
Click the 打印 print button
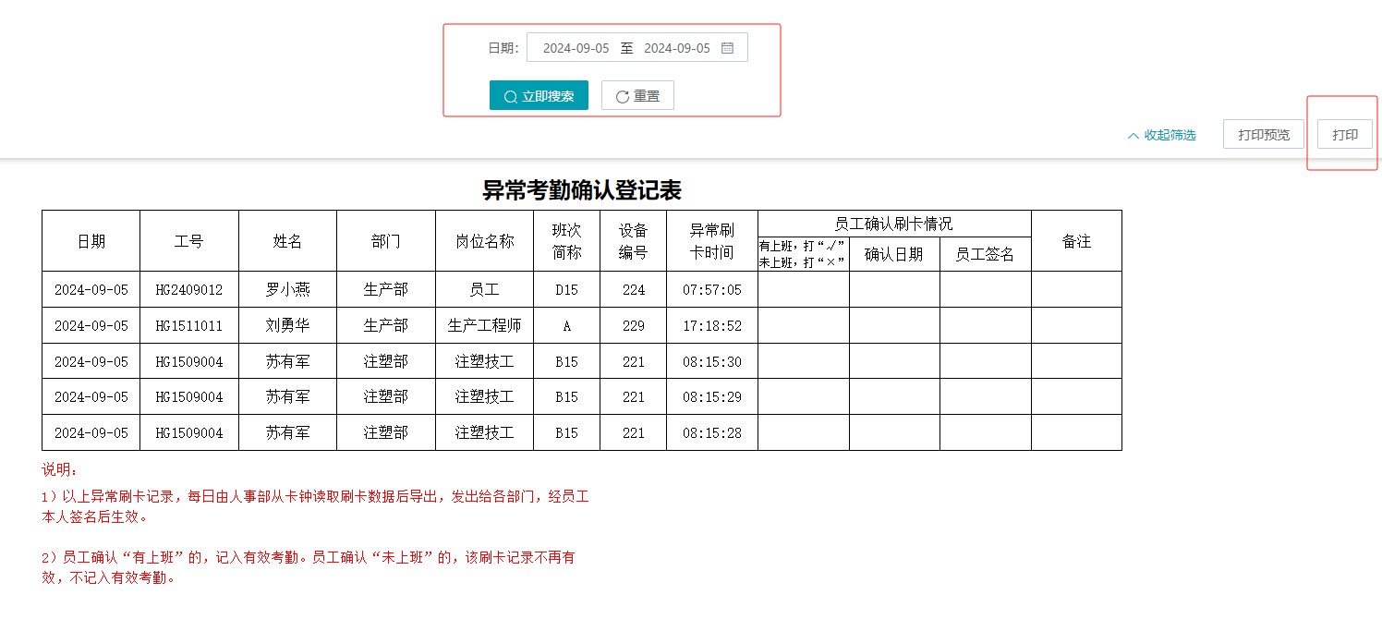[x=1344, y=133]
